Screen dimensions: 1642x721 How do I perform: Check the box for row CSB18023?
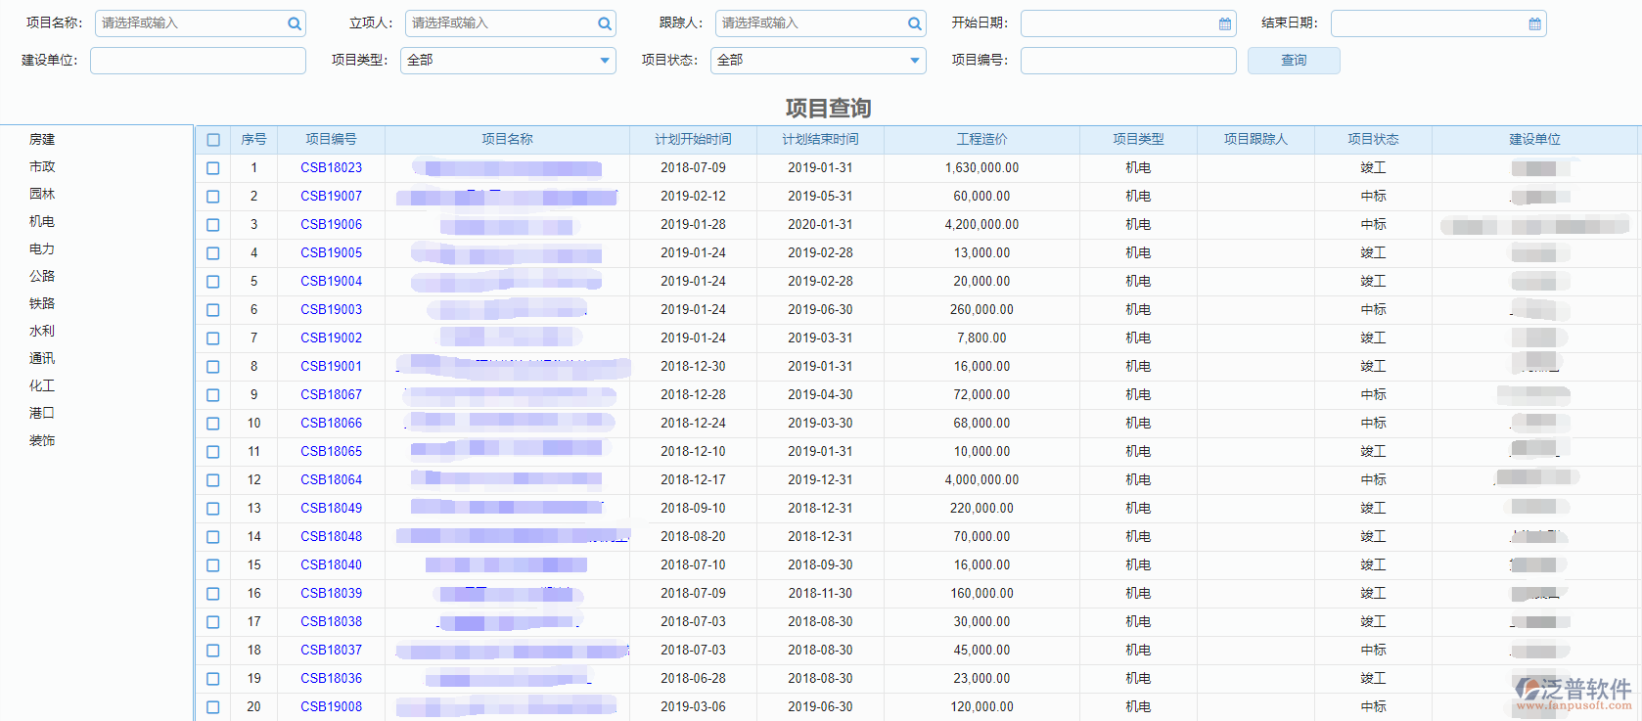point(213,168)
